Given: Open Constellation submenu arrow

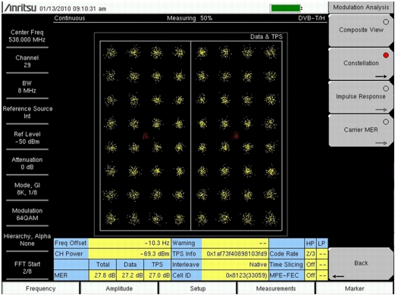Looking at the screenshot, I should (x=381, y=76).
